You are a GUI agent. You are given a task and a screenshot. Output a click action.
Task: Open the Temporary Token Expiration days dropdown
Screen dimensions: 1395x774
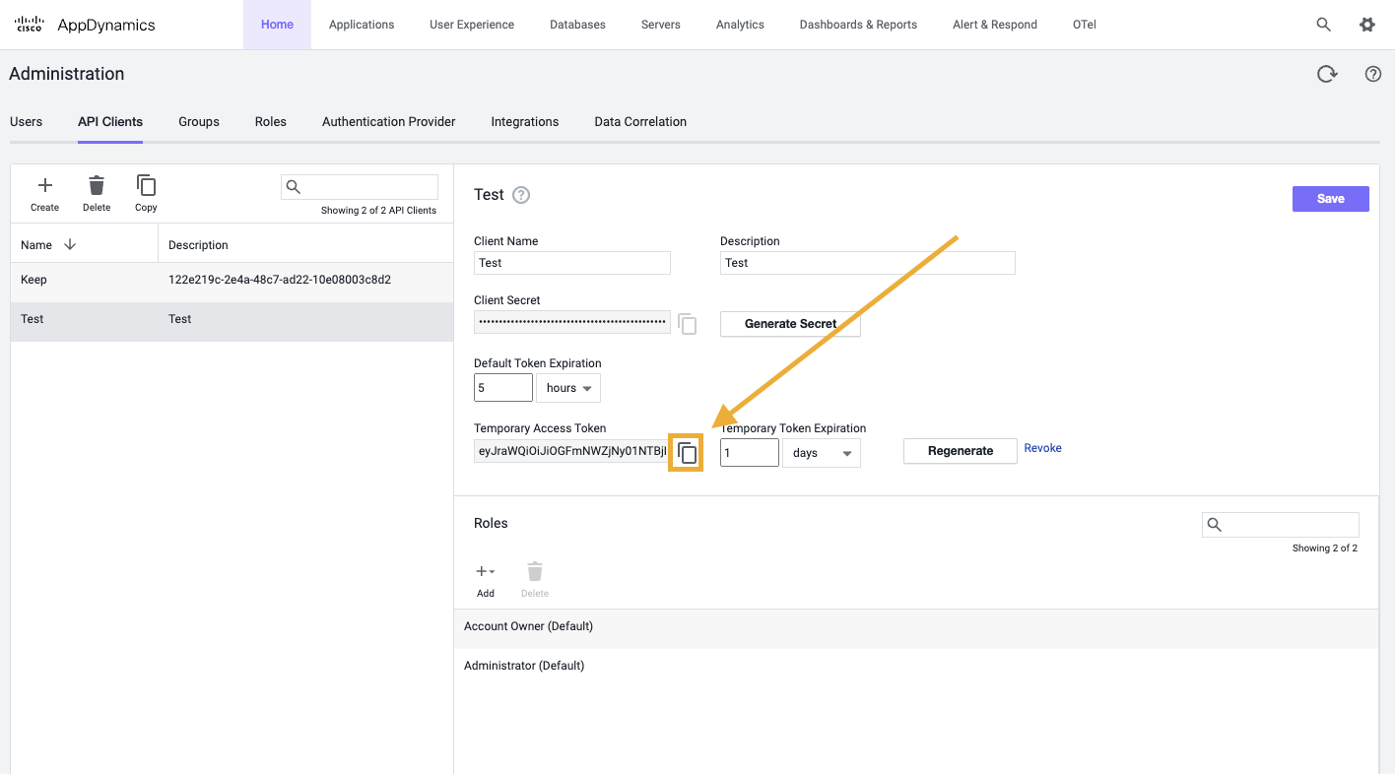822,453
